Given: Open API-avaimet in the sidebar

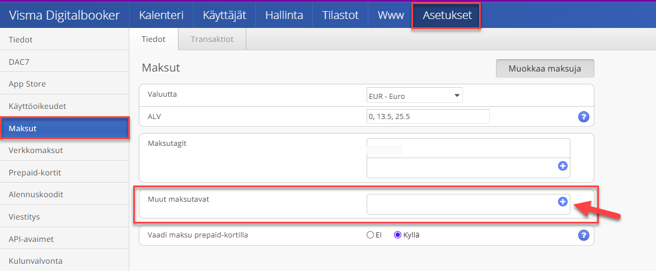Looking at the screenshot, I should 64,239.
